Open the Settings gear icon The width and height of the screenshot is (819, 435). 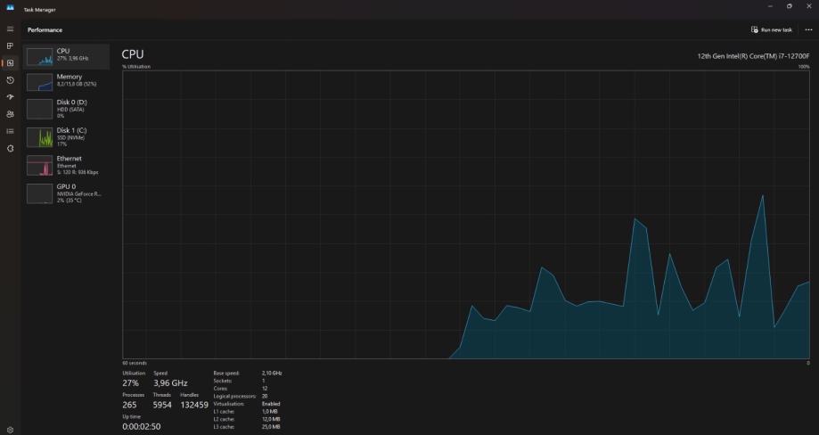(10, 430)
